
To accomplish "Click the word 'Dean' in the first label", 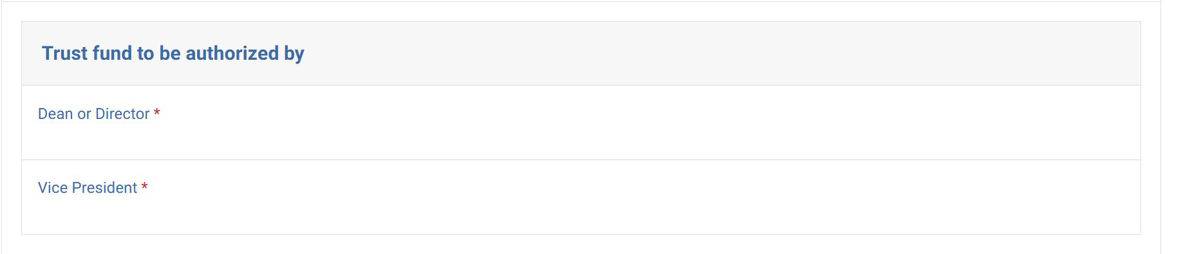I will (x=55, y=114).
